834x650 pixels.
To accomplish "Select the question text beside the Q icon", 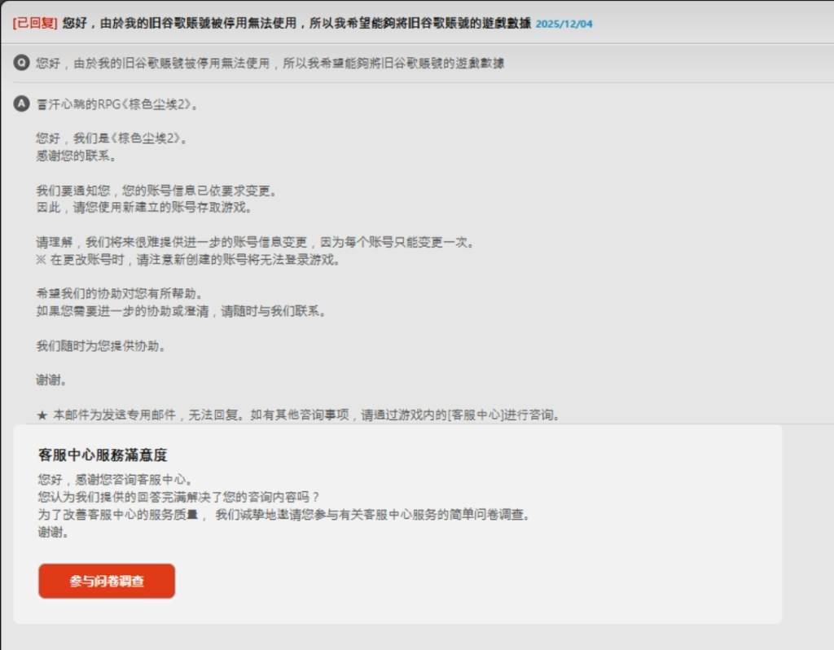I will [x=270, y=63].
